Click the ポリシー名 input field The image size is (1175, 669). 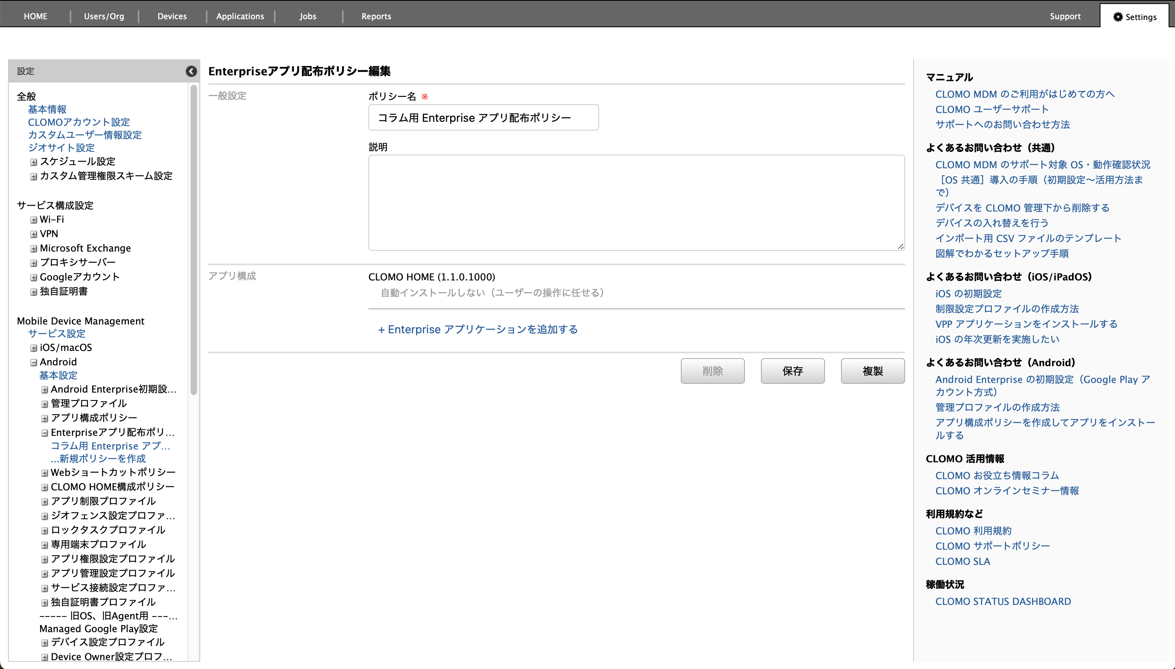click(x=483, y=118)
